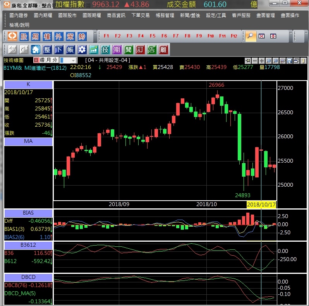This screenshot has width=309, height=306.
Task: Click the green trend chart icon
Action: (94, 50)
